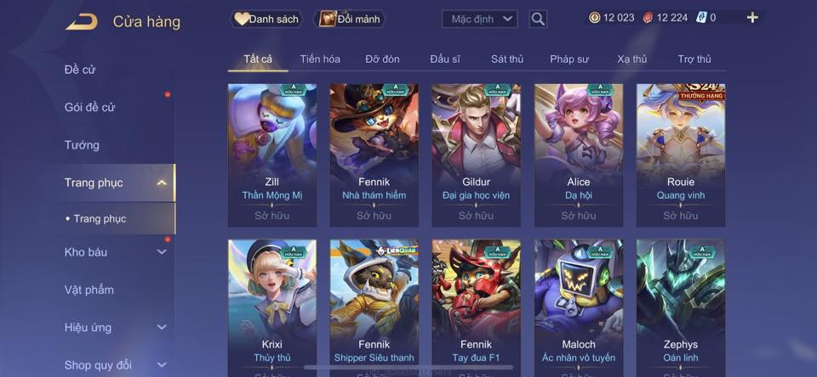Collapse the Trang phục sidebar section
This screenshot has height=377, width=817.
coord(162,183)
